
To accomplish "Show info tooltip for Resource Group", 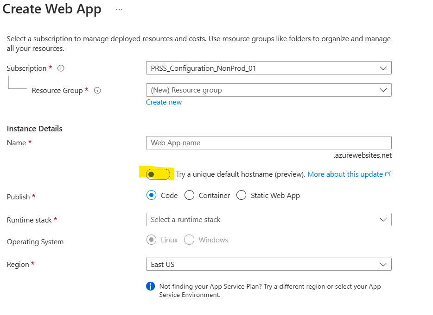I will 97,90.
